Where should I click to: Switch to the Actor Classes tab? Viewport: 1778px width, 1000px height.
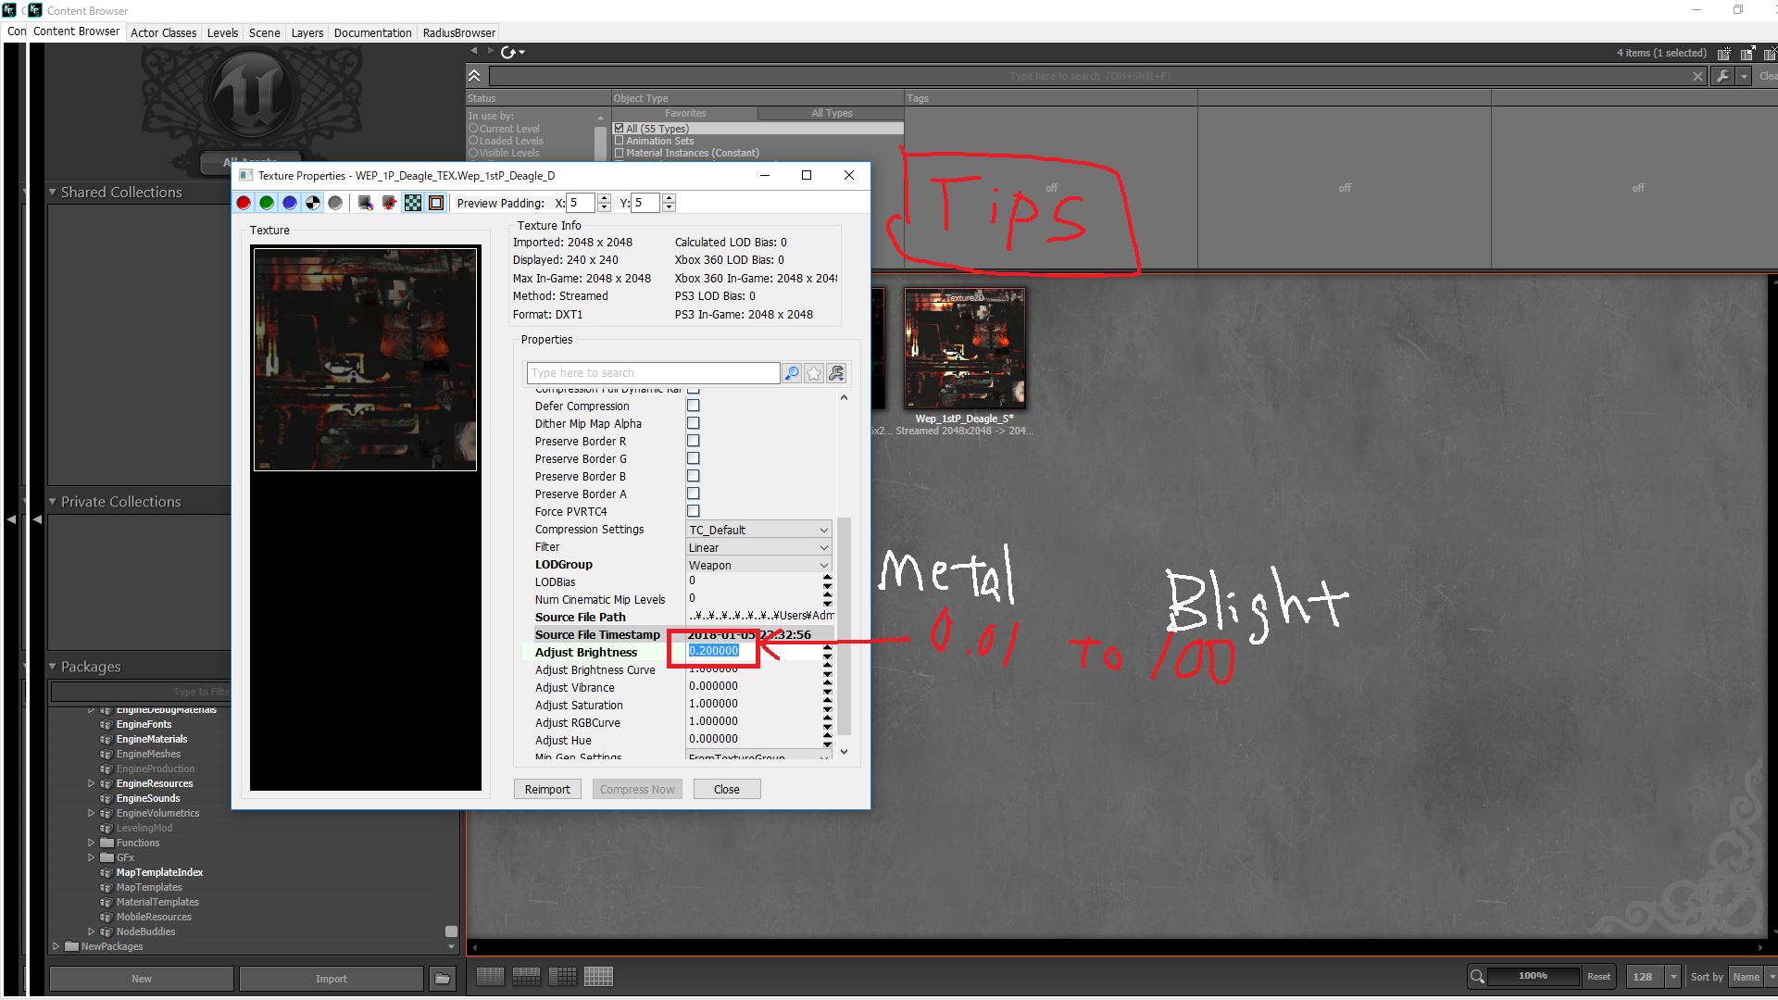pos(163,32)
